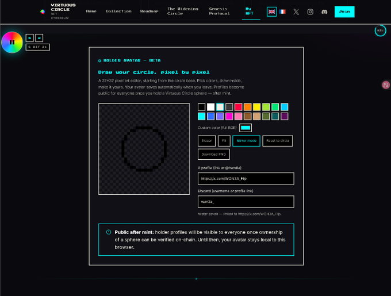The image size is (391, 296).
Task: Pick the dark teal color swatch
Action: pos(275,116)
